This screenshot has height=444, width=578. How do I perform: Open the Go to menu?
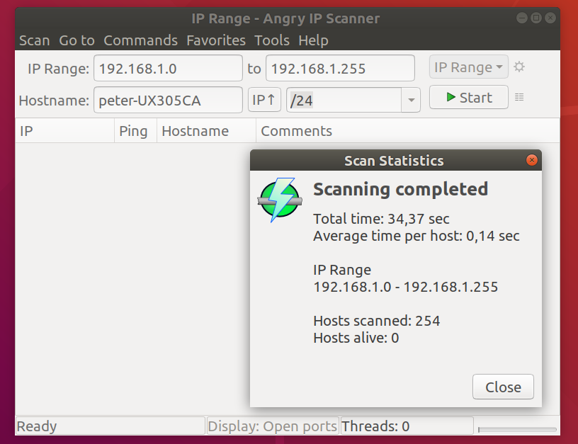(x=76, y=40)
